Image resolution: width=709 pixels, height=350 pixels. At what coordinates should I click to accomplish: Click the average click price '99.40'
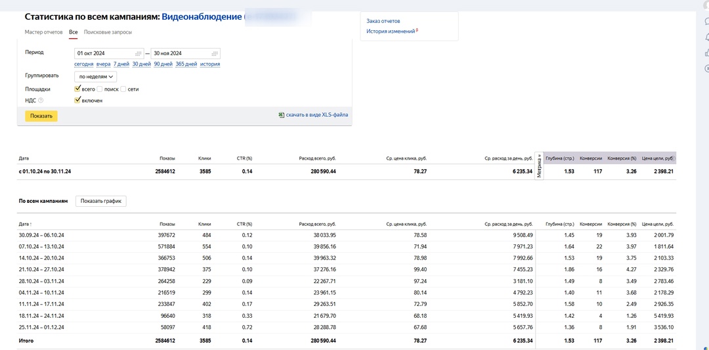[x=419, y=270]
